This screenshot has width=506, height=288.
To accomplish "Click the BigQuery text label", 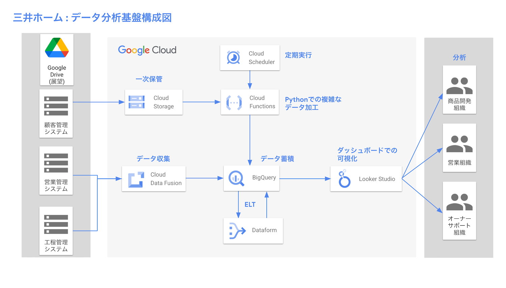I will (x=264, y=178).
